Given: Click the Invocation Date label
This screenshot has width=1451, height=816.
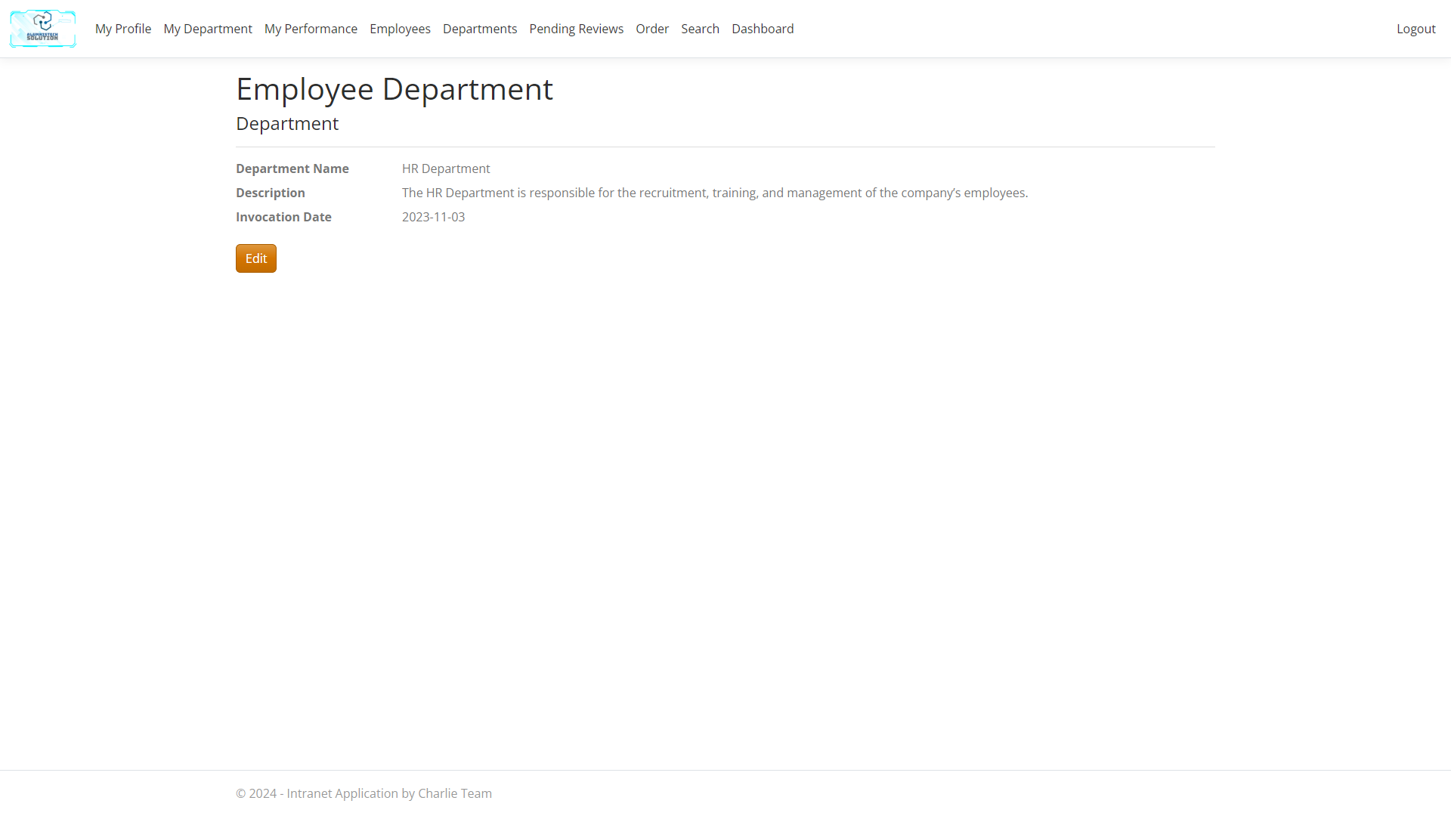Looking at the screenshot, I should [x=283, y=217].
